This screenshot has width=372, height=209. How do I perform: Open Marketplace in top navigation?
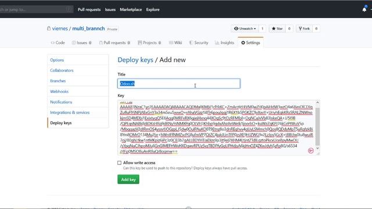131,9
